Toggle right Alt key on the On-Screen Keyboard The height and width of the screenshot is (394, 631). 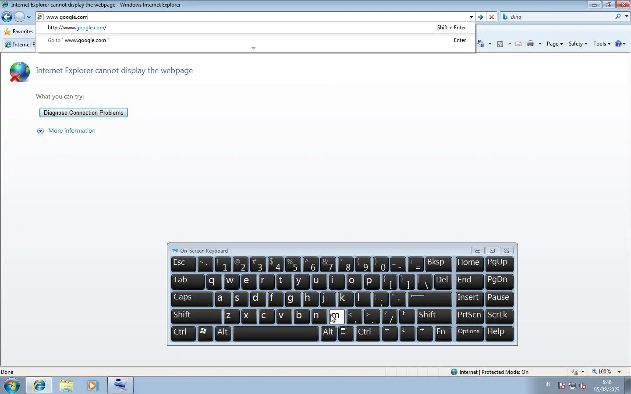328,334
